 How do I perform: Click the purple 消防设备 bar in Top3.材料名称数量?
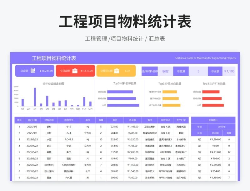point(120,92)
